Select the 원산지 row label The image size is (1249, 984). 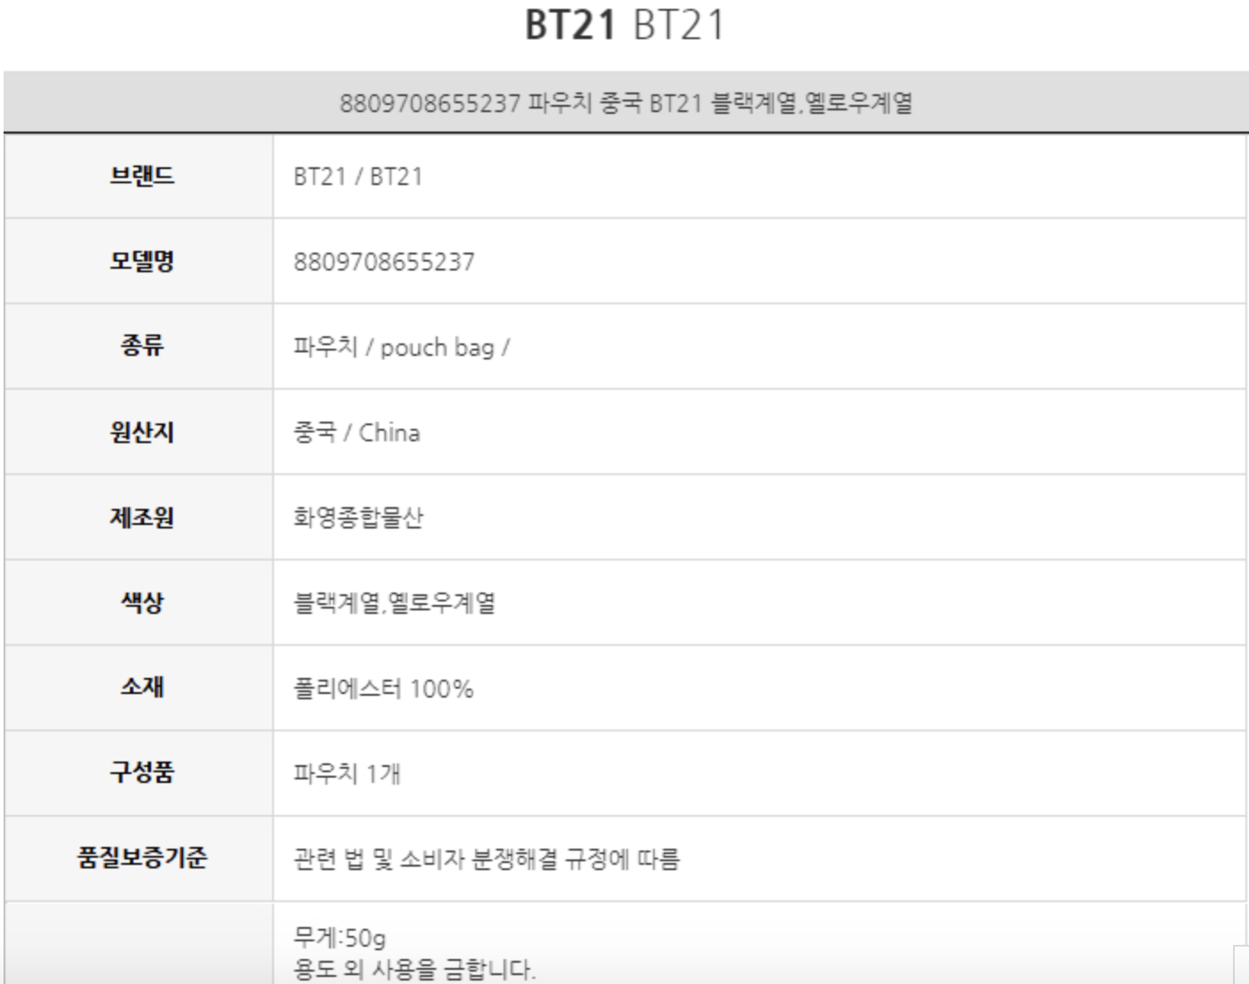pyautogui.click(x=141, y=432)
